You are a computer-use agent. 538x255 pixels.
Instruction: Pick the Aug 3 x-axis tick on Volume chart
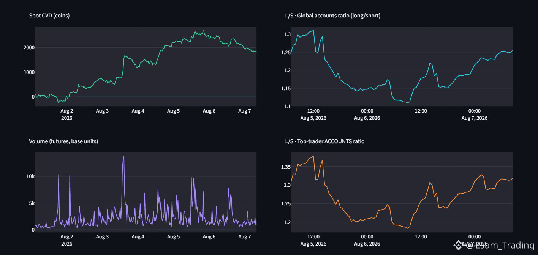coord(102,237)
